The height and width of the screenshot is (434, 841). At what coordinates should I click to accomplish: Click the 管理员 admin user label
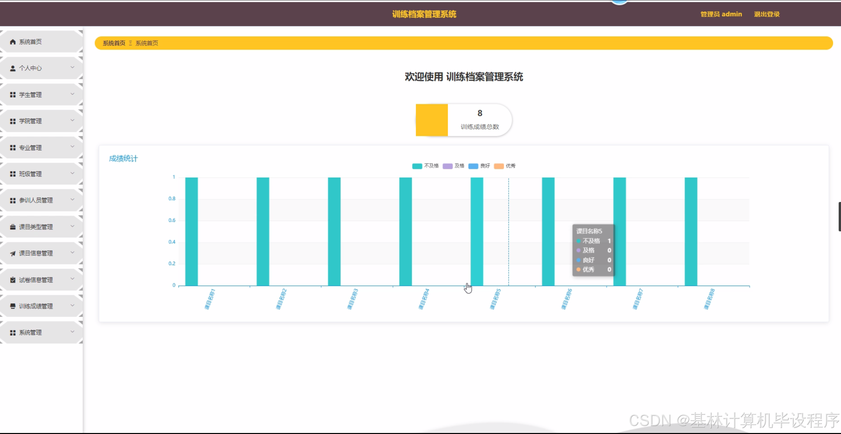point(721,14)
